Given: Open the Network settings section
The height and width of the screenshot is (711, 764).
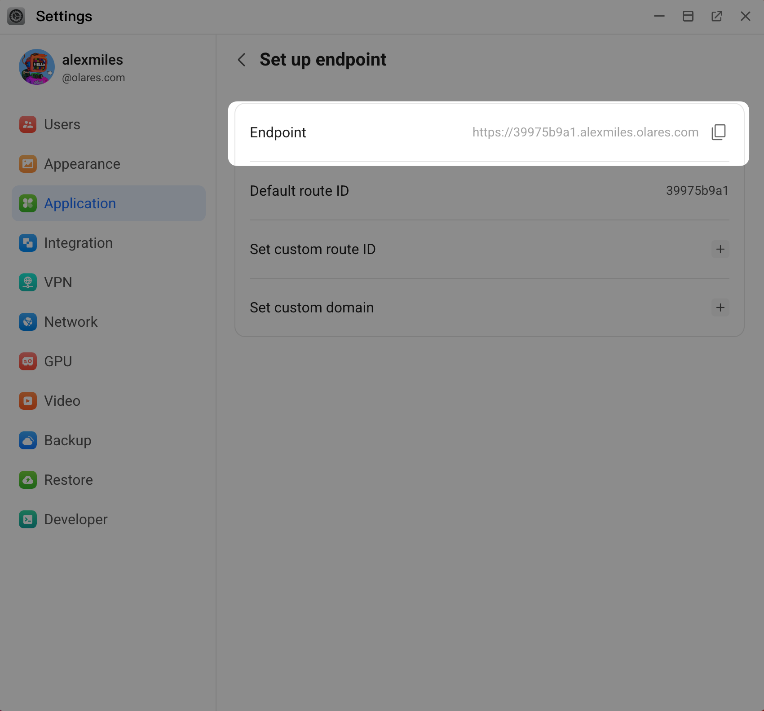Looking at the screenshot, I should (x=71, y=322).
